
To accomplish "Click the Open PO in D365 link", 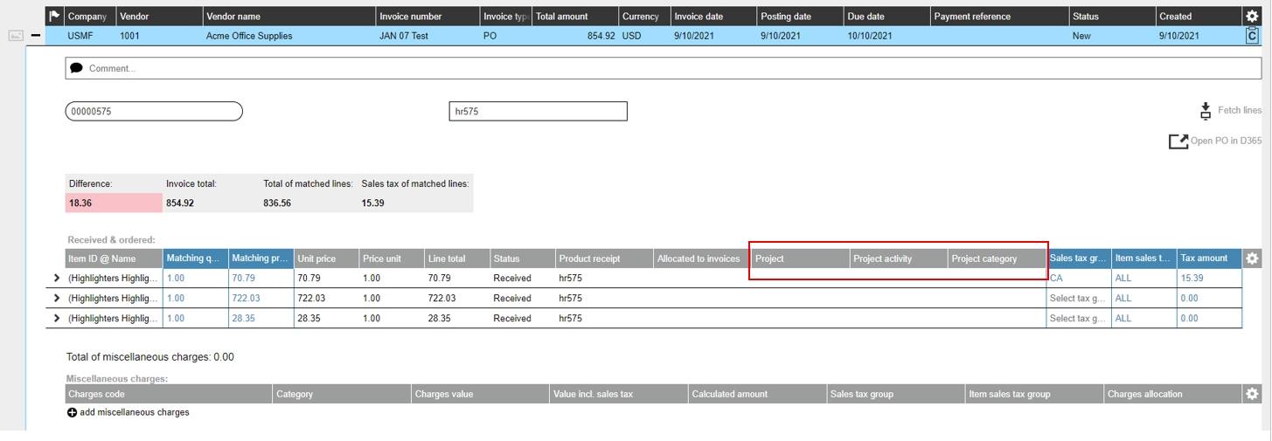I will [x=1227, y=141].
